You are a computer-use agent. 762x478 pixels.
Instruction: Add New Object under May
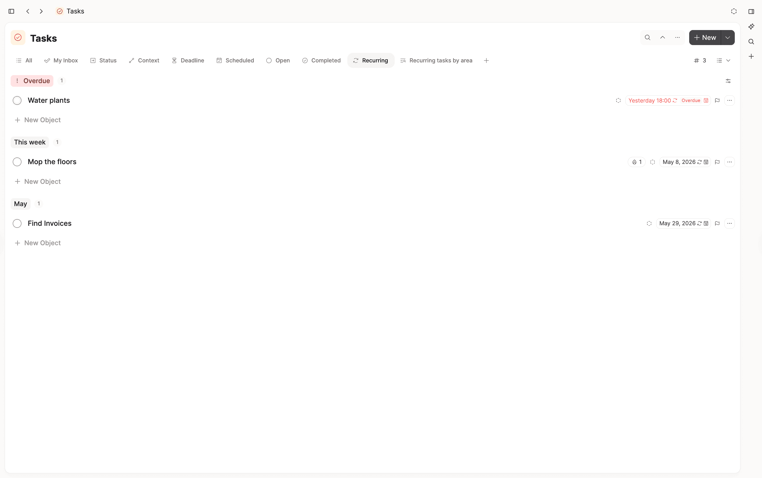tap(38, 243)
